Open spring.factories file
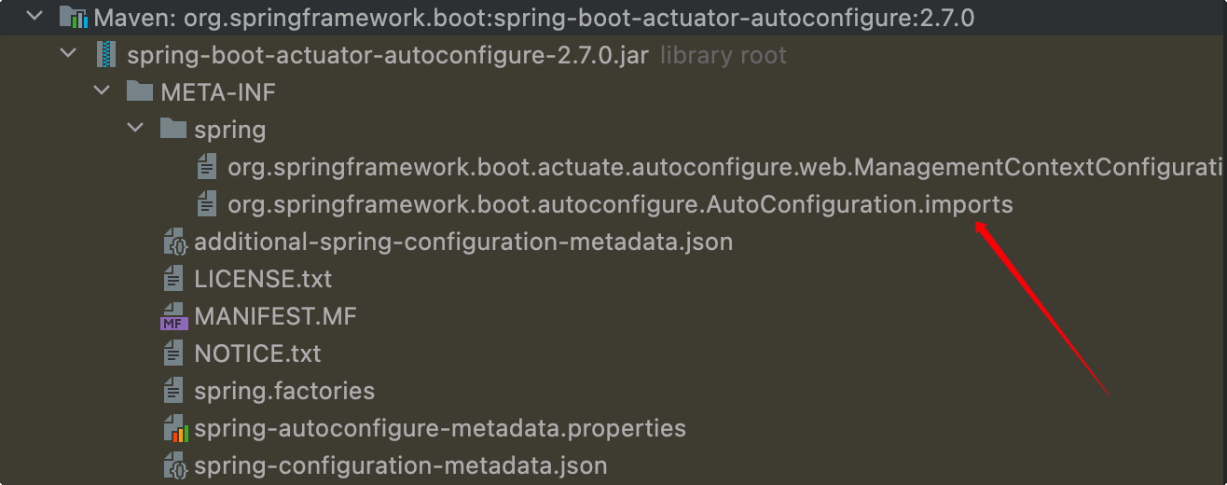 284,391
